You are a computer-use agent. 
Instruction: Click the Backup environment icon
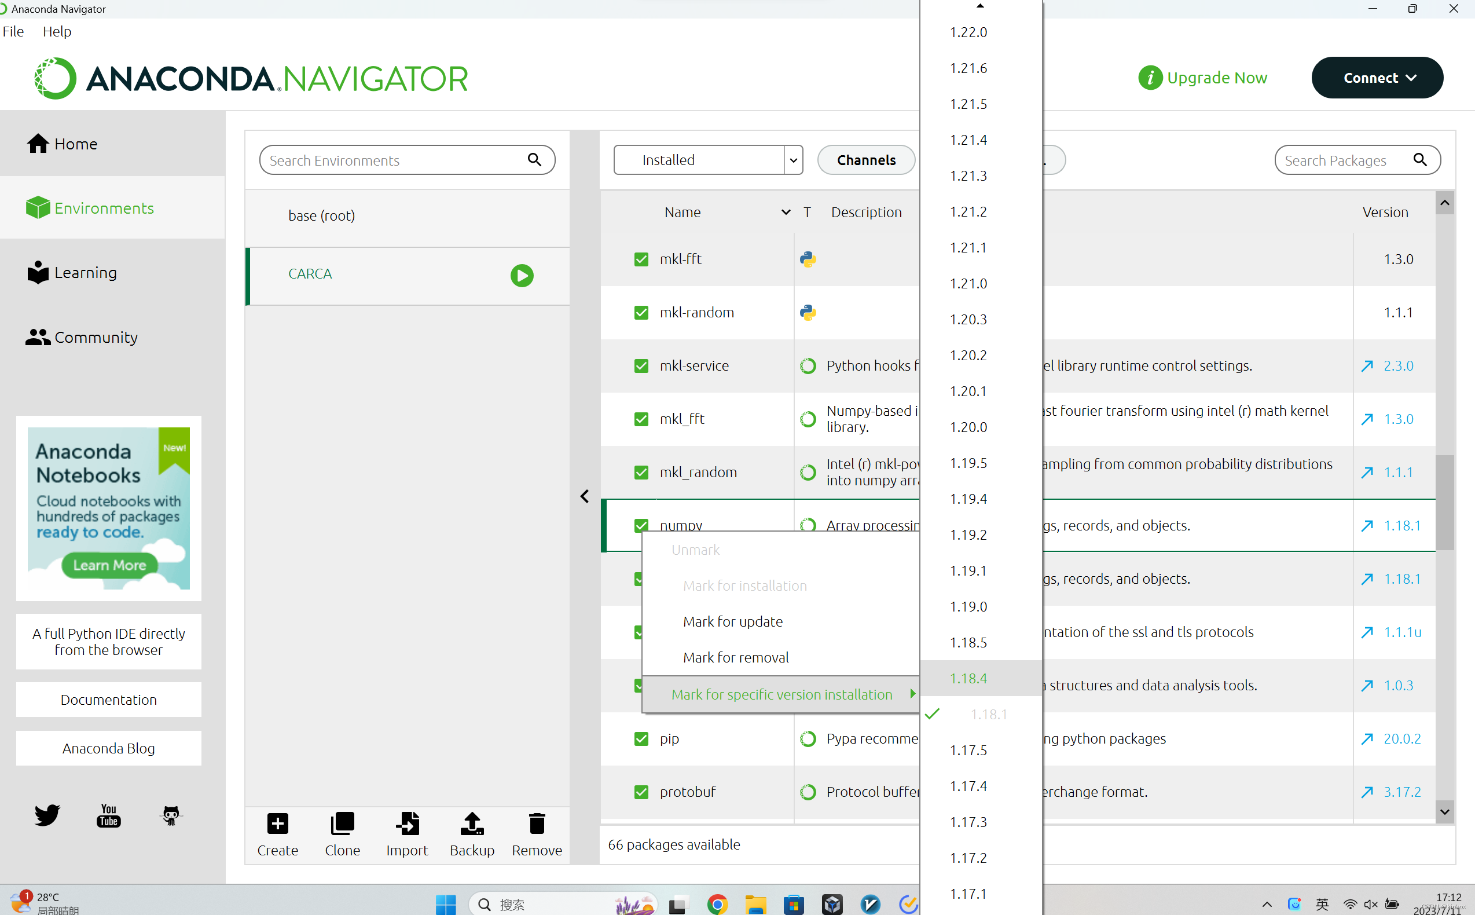[x=472, y=823]
